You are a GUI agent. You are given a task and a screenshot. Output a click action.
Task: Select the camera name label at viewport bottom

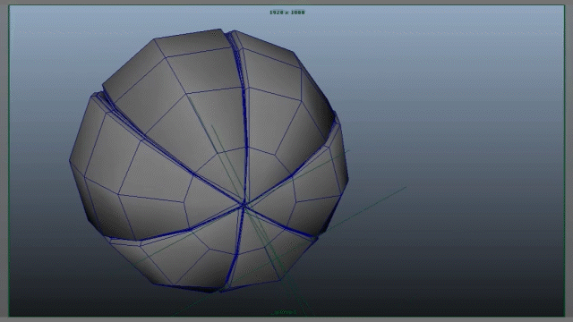coord(285,312)
